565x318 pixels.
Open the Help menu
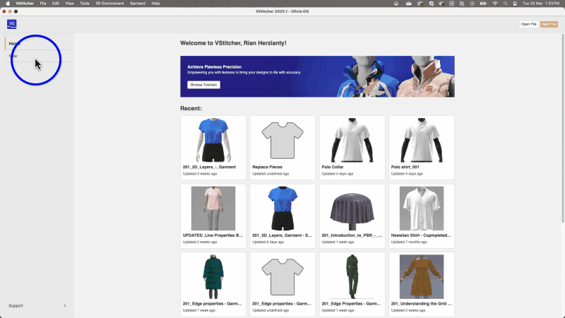[x=155, y=4]
